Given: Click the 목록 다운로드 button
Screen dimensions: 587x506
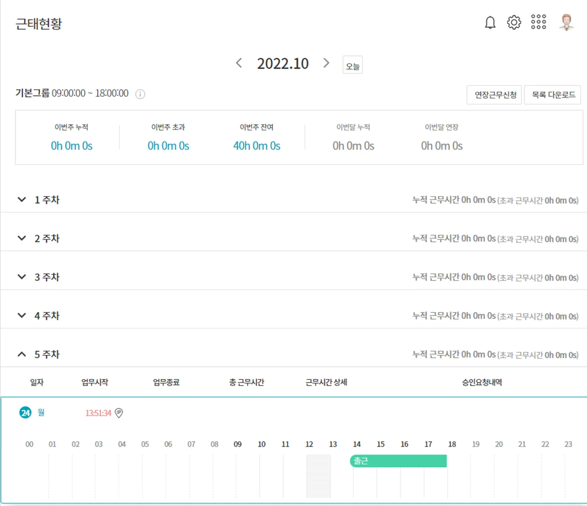Looking at the screenshot, I should pos(553,95).
